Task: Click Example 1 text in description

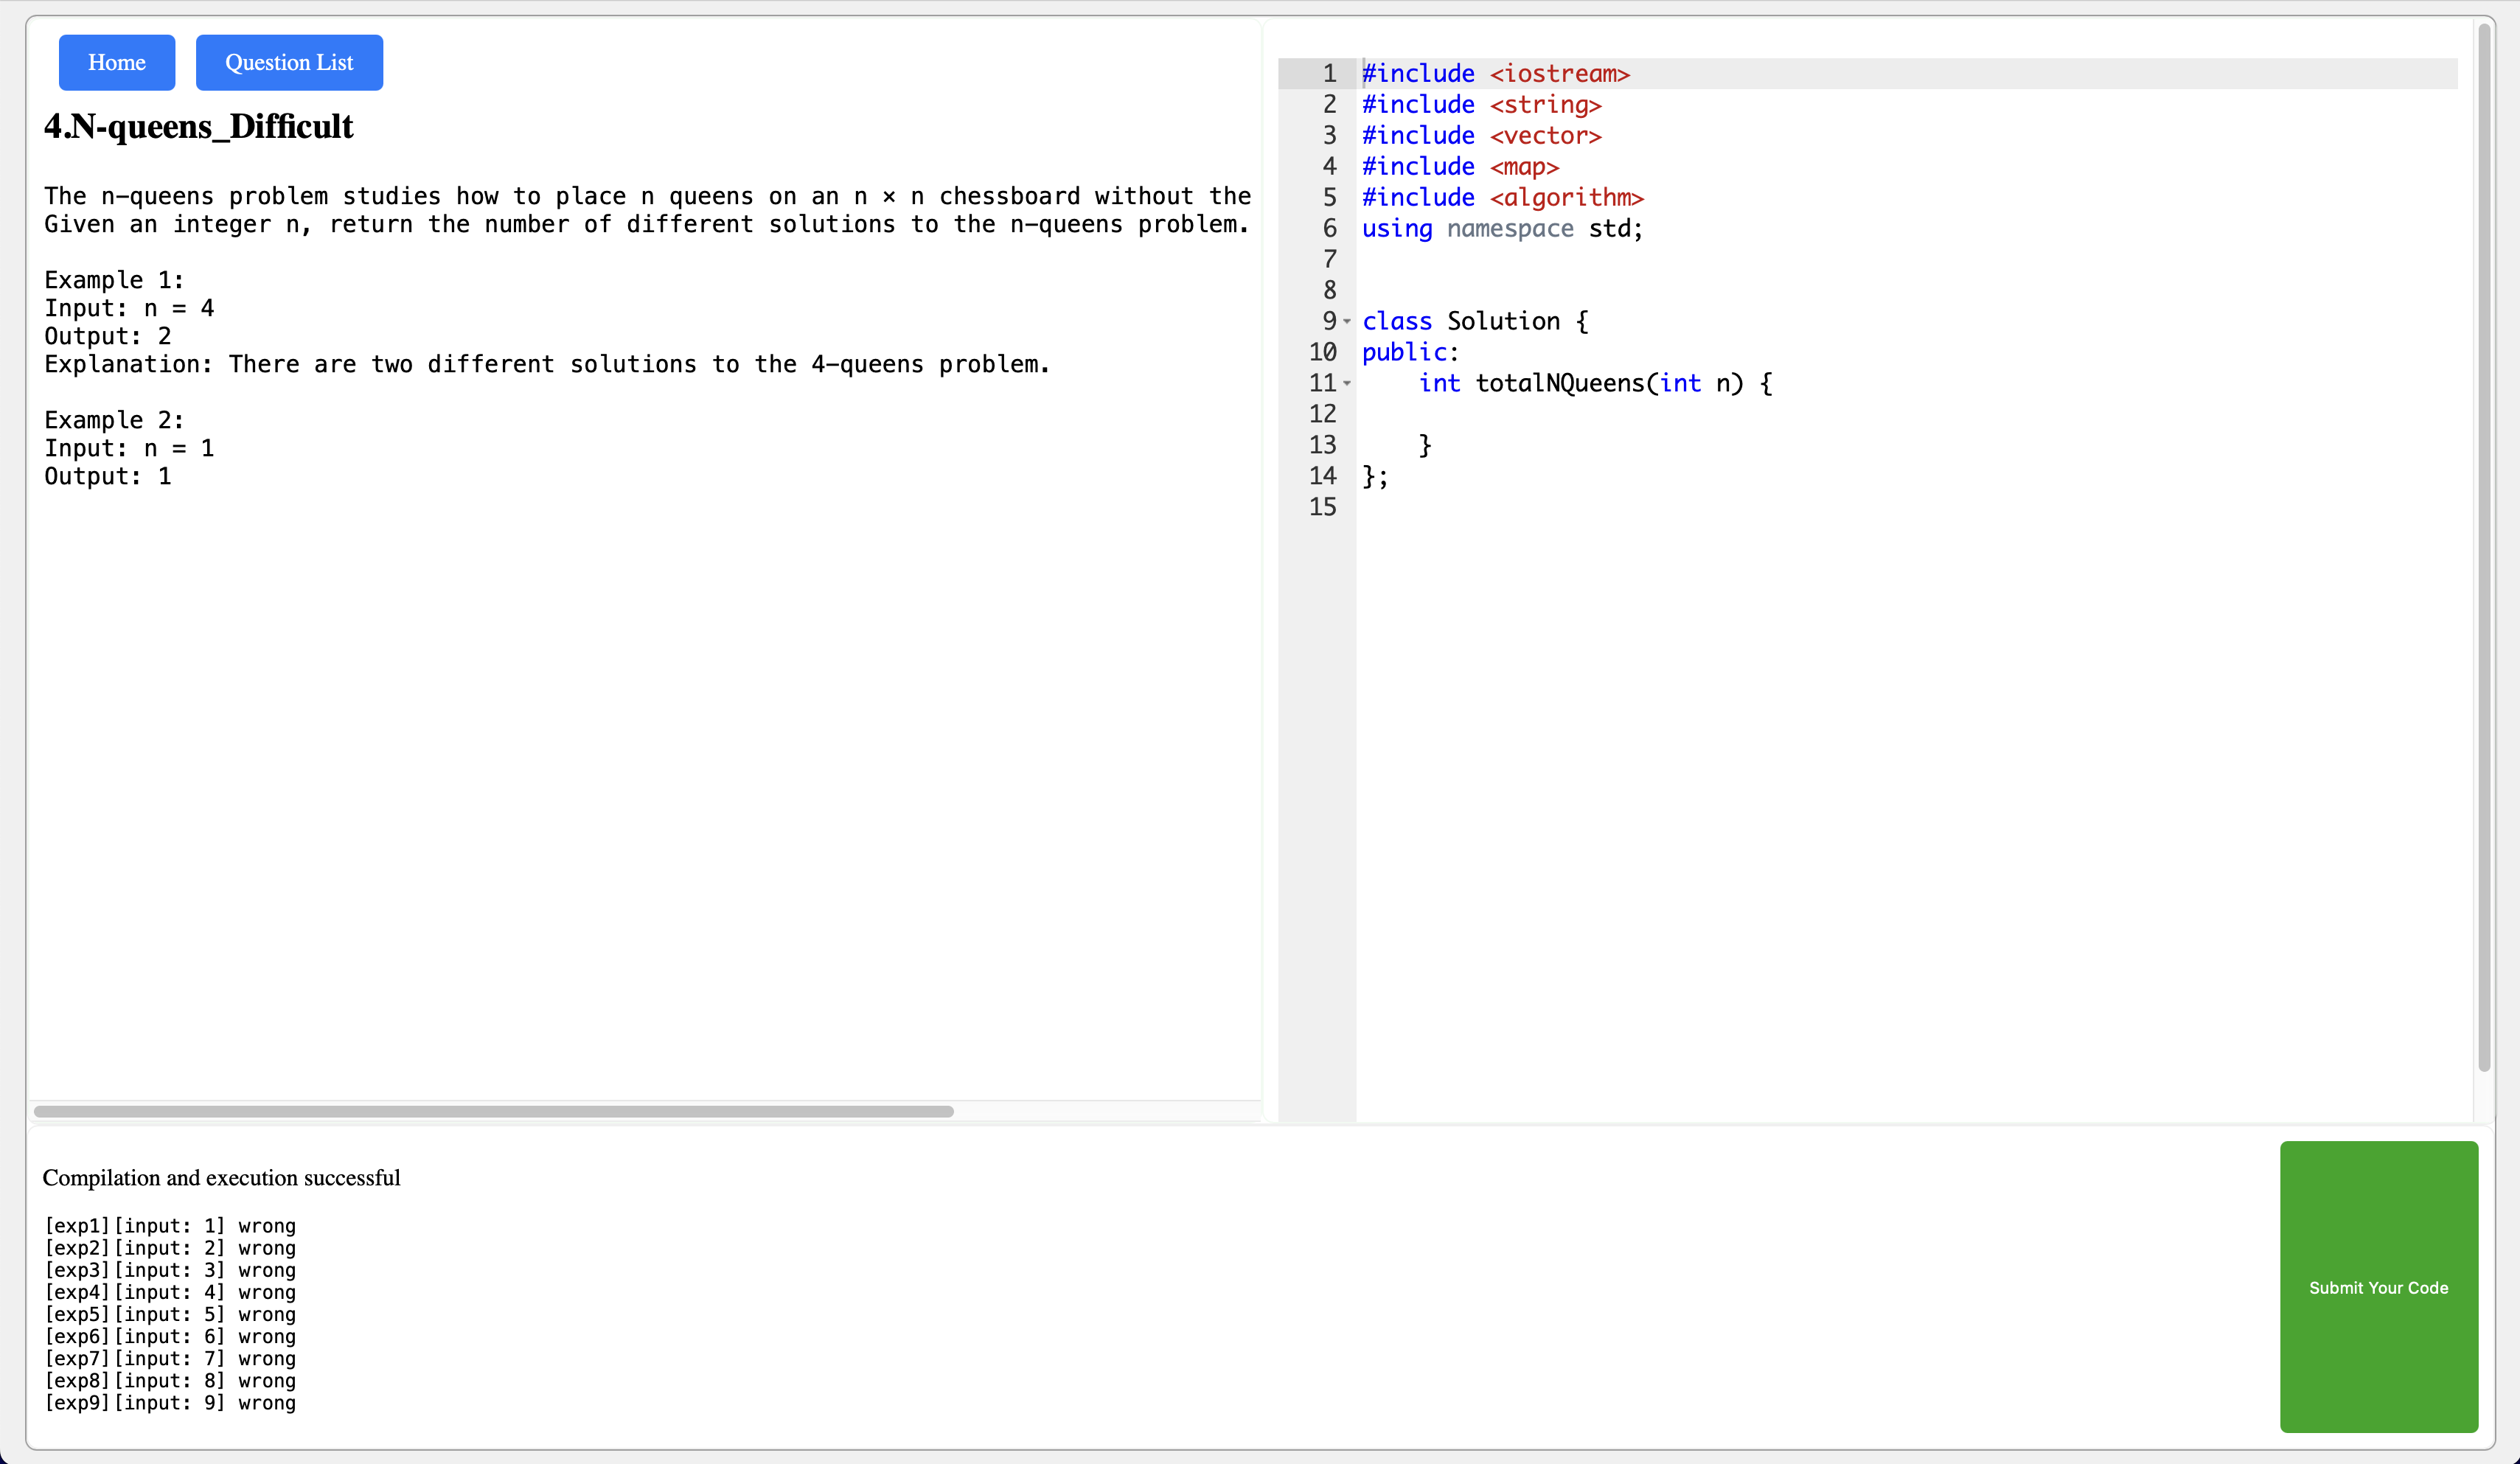Action: (114, 280)
